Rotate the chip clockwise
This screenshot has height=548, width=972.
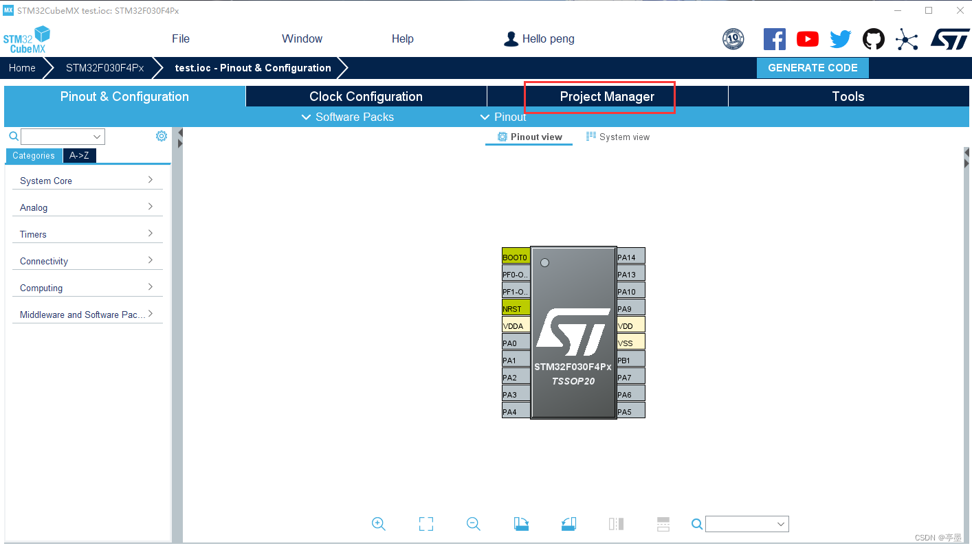coord(521,523)
